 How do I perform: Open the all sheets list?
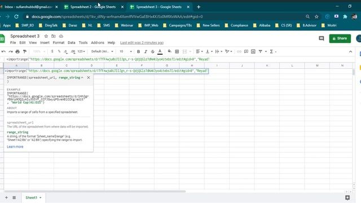[14, 197]
